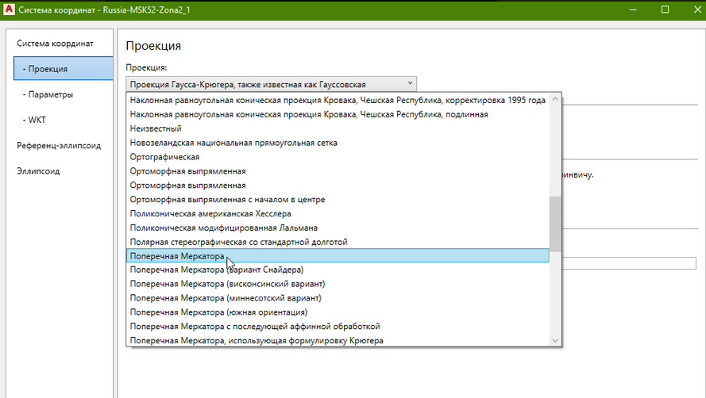Viewport: 706px width, 398px height.
Task: Click the projection list scrollbar thumb
Action: (555, 224)
